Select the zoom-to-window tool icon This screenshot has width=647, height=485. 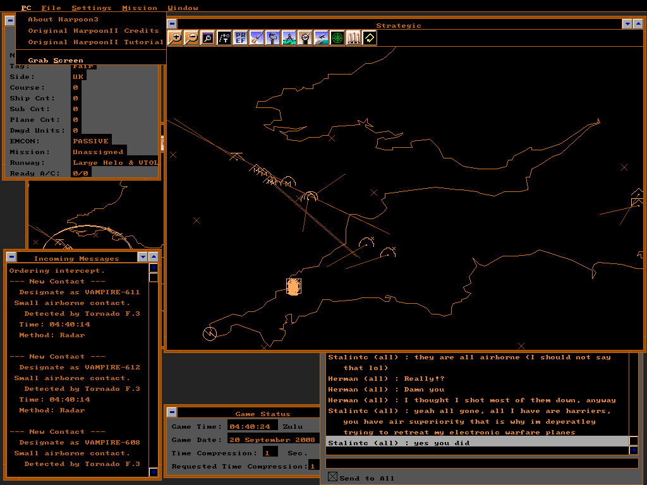point(208,38)
